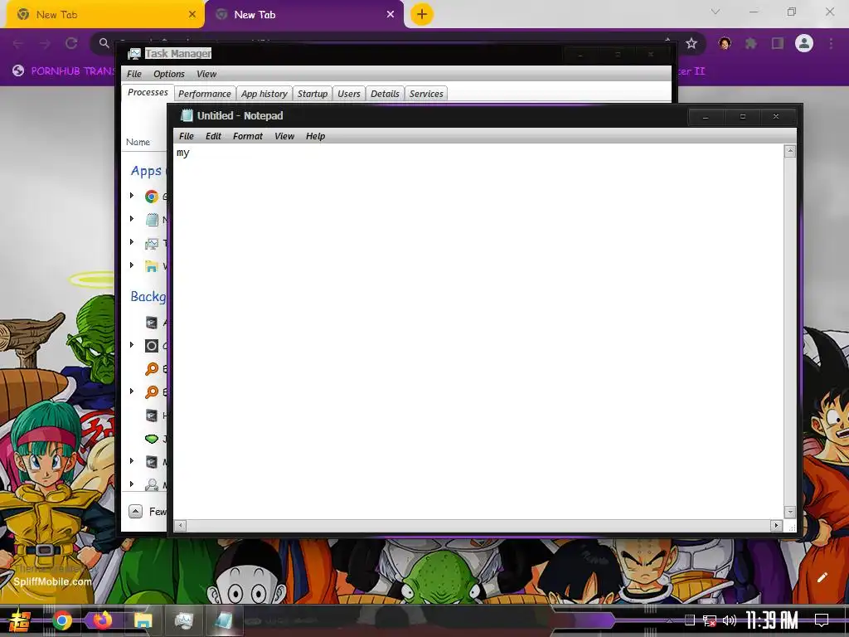Expand the Task Manager process row

(x=132, y=242)
